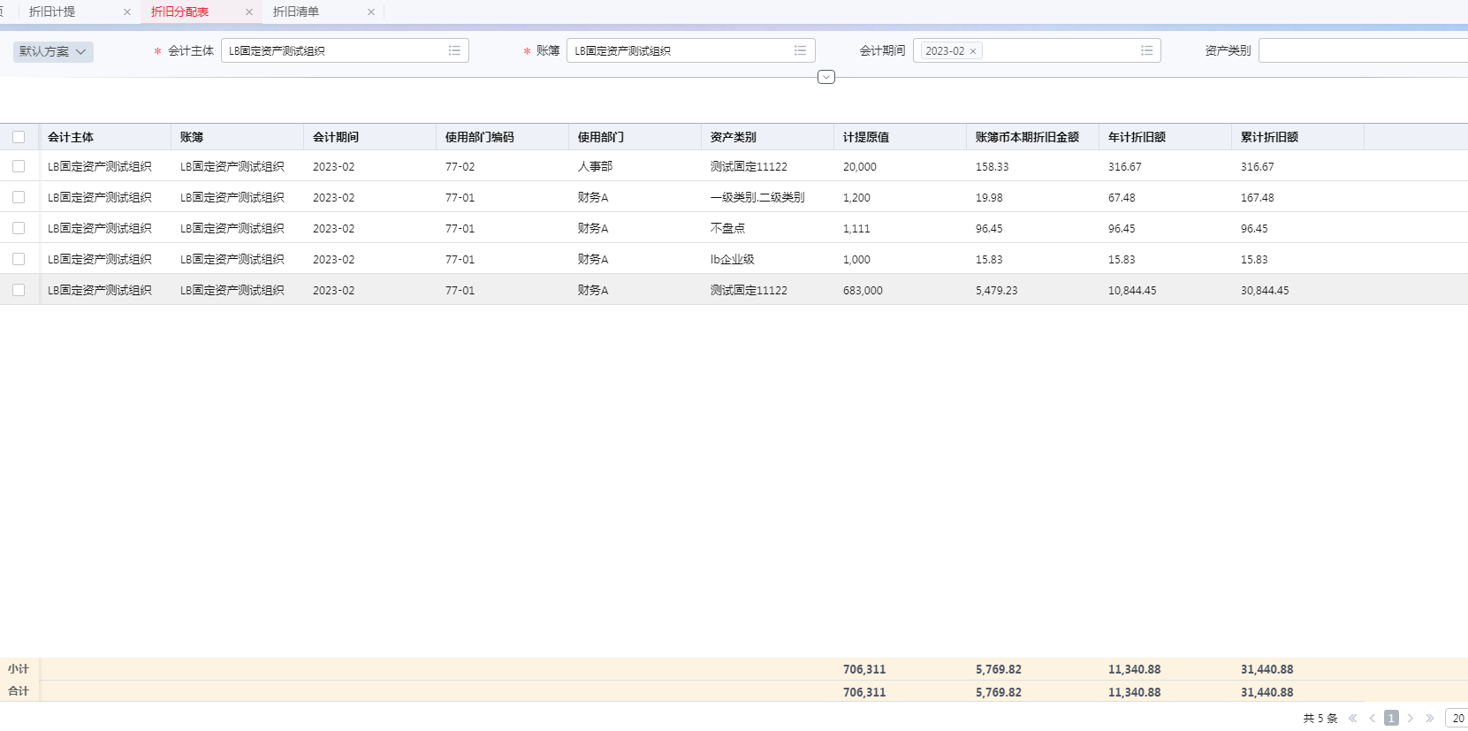
Task: Go to the last page
Action: pyautogui.click(x=1430, y=718)
